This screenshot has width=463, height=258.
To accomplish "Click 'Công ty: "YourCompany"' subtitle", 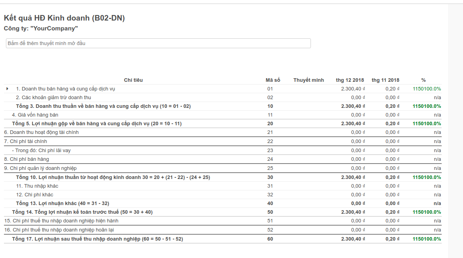I will point(41,28).
